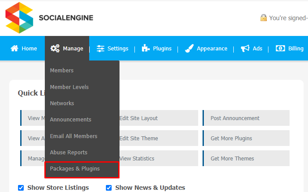Expand the Appearance menu
Screen dimensions: 308x192
pyautogui.click(x=206, y=48)
